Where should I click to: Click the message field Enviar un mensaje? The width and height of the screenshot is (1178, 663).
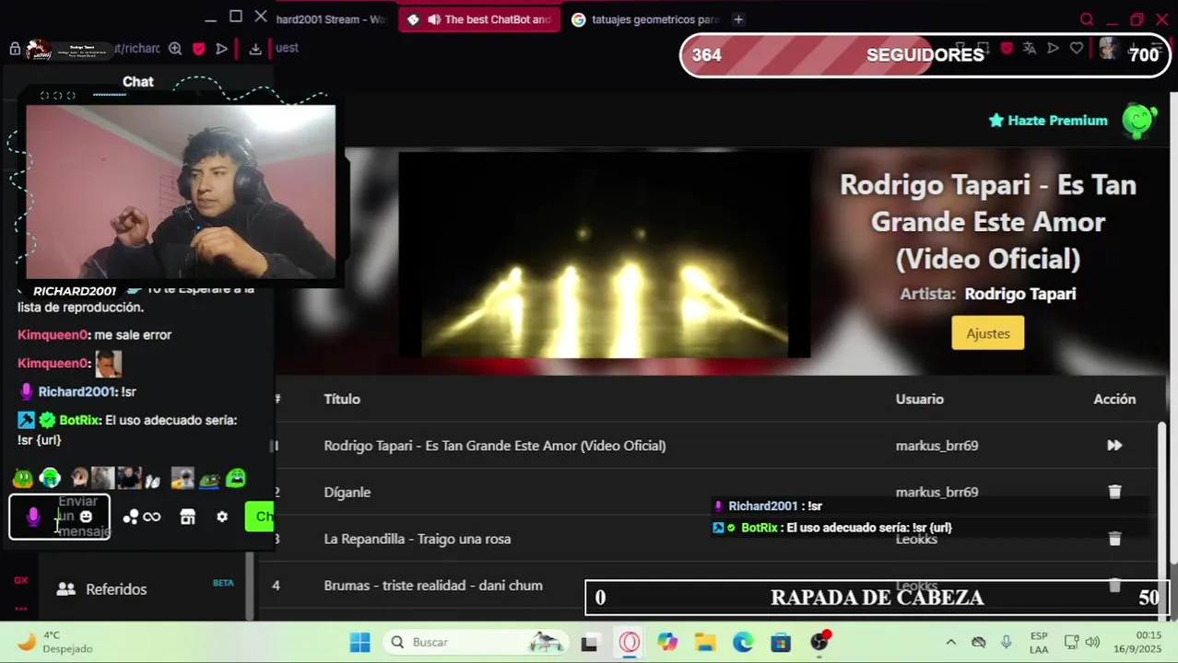pyautogui.click(x=60, y=517)
